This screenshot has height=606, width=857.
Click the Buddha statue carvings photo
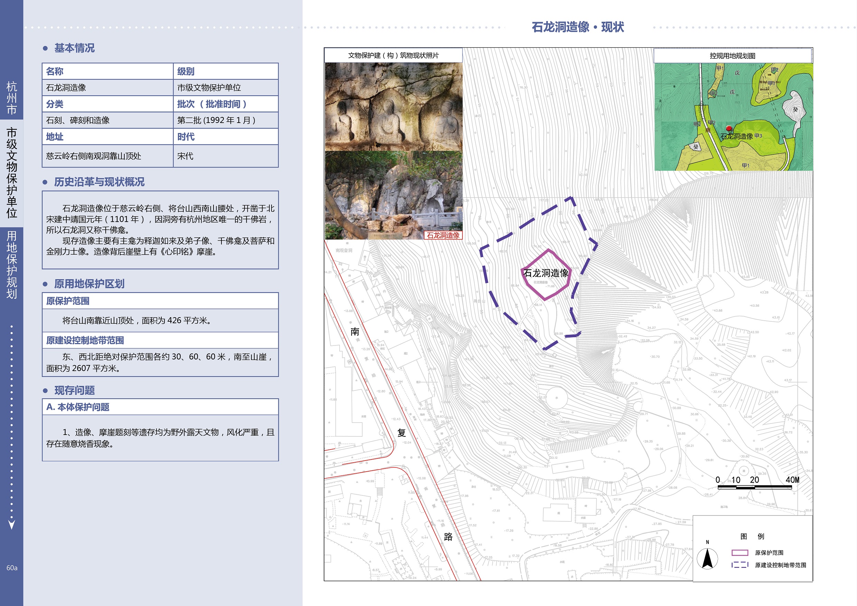[393, 107]
